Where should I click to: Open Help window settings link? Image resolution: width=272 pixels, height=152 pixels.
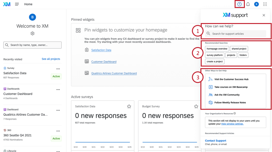(232, 124)
